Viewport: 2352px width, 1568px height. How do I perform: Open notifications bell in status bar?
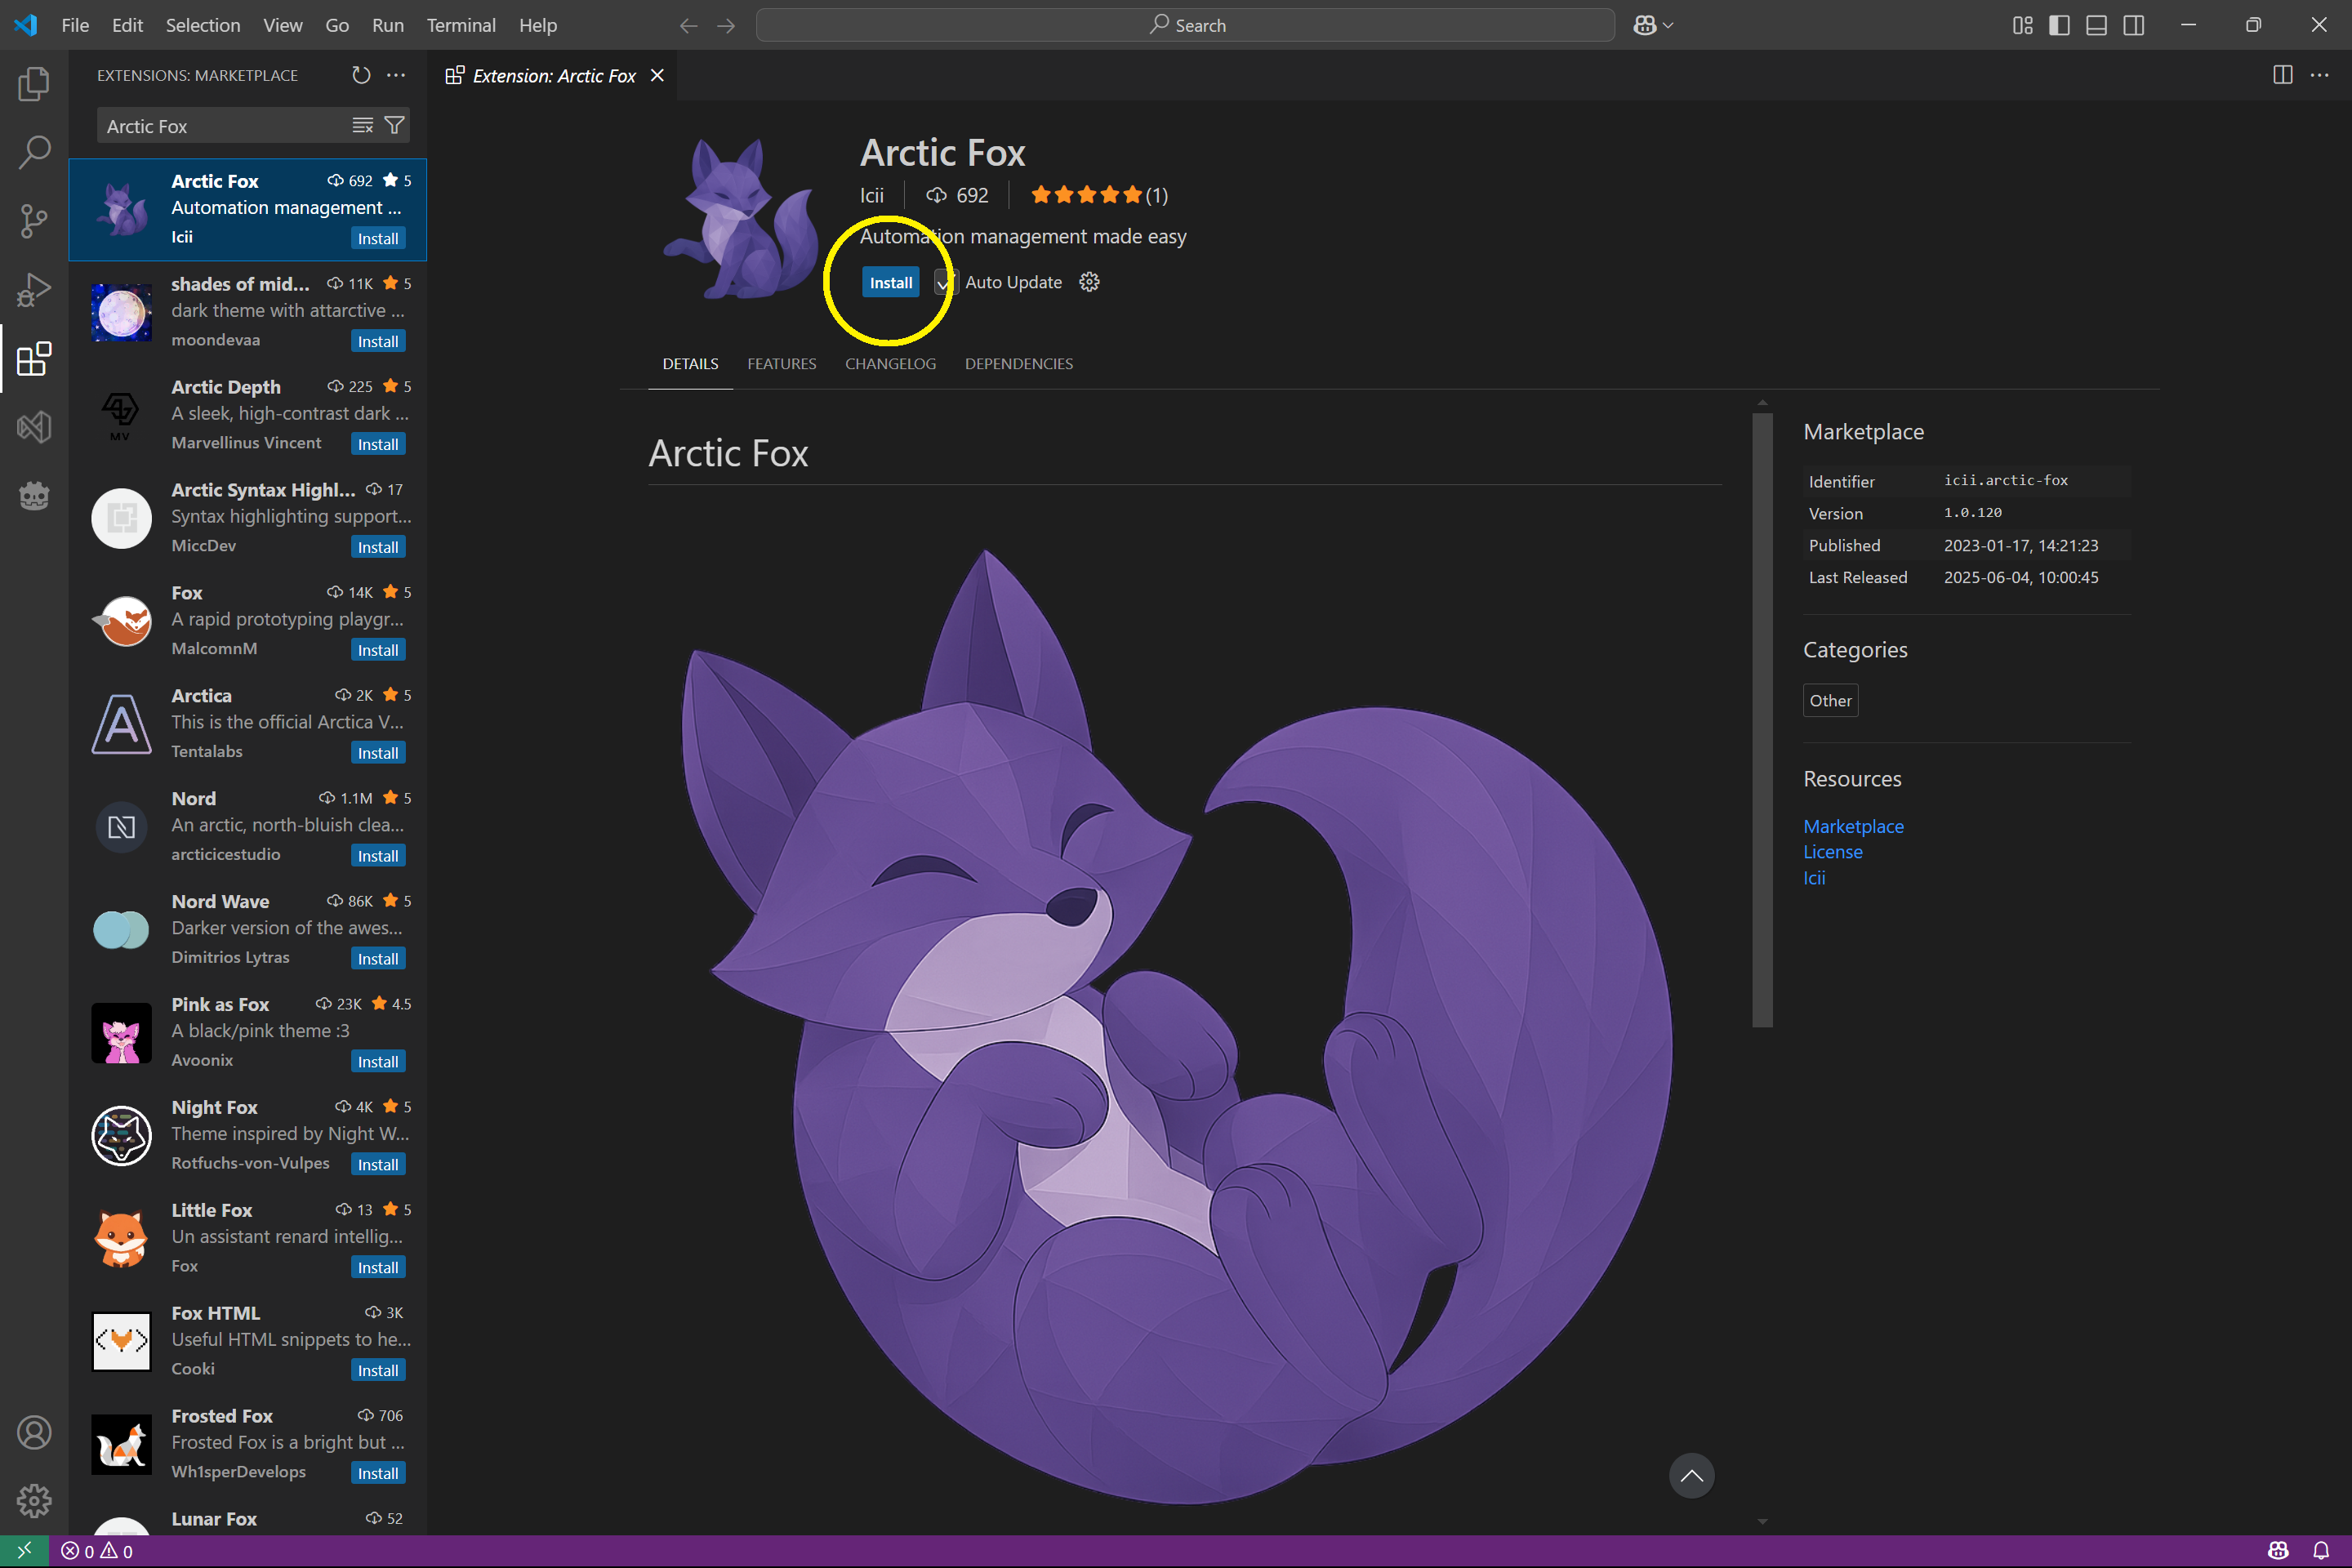[2321, 1551]
